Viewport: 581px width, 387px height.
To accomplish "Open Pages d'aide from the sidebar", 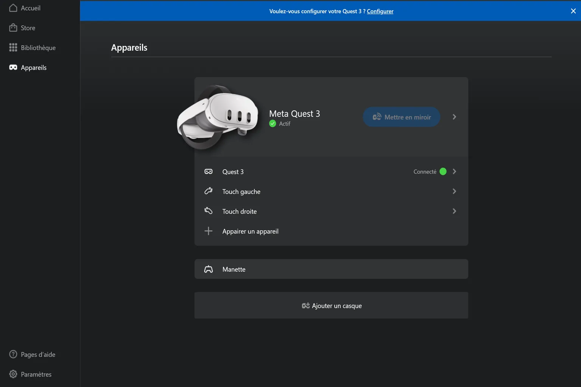I will pos(38,354).
